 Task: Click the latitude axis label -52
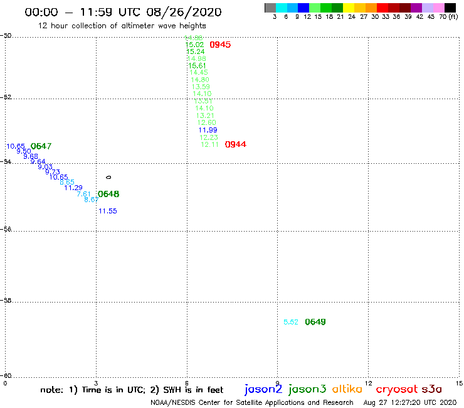click(x=6, y=97)
